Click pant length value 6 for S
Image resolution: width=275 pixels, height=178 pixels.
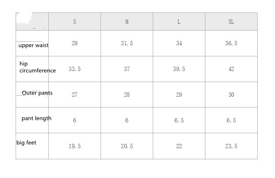[x=74, y=120]
